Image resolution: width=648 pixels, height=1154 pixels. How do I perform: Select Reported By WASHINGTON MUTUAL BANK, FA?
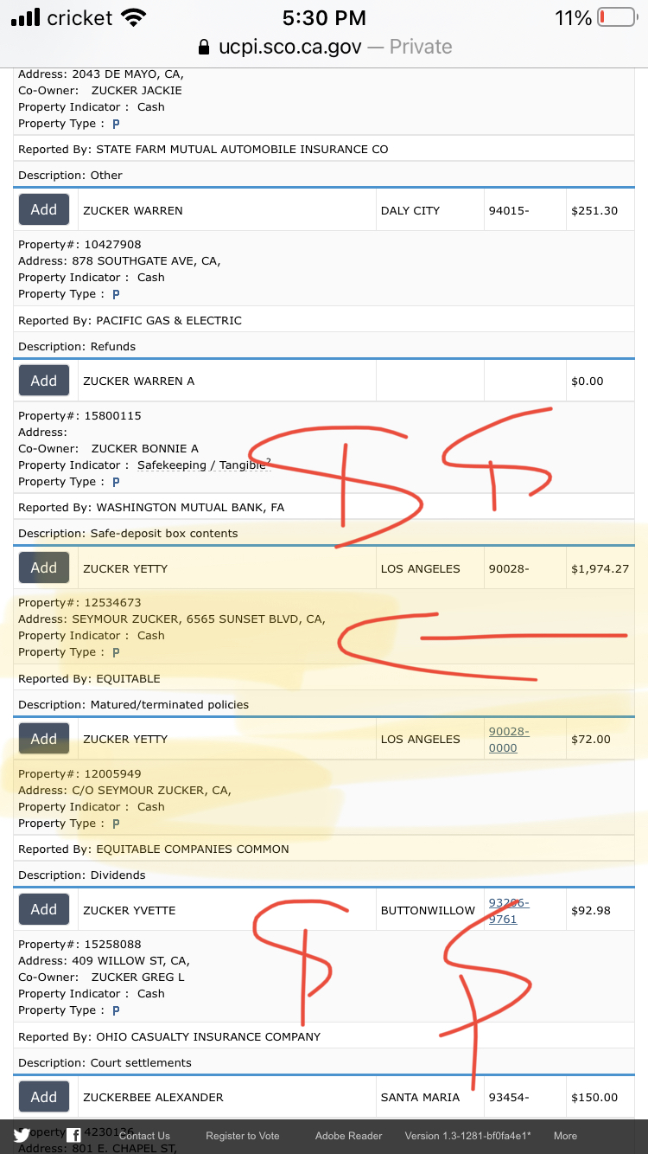[151, 508]
